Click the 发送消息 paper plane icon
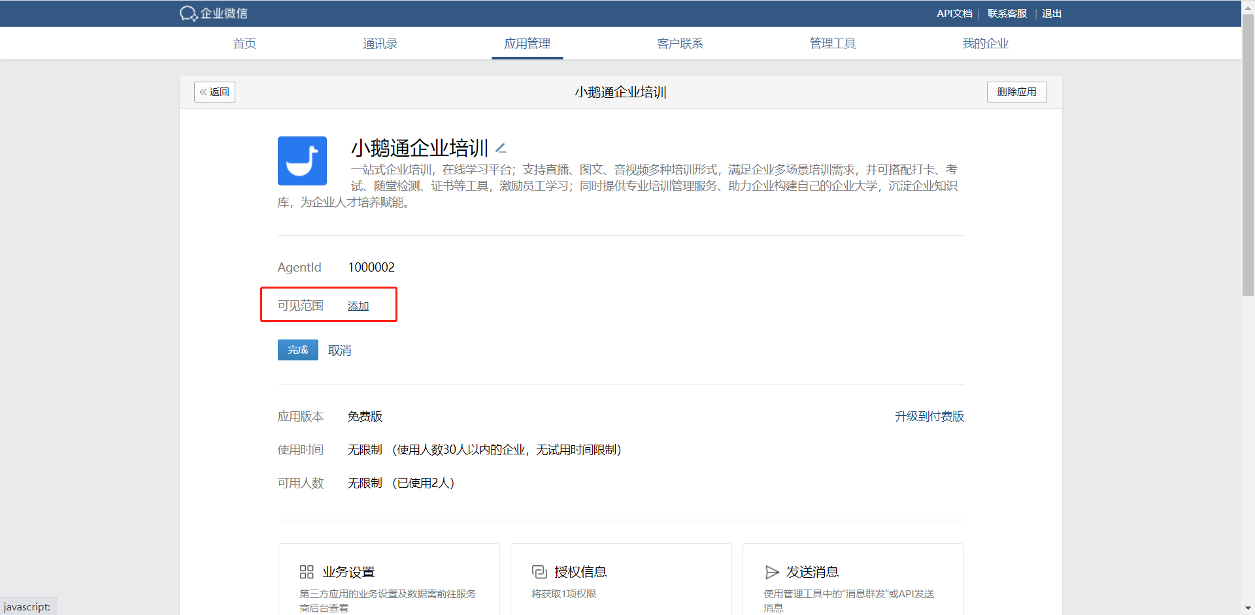Image resolution: width=1255 pixels, height=615 pixels. 772,572
